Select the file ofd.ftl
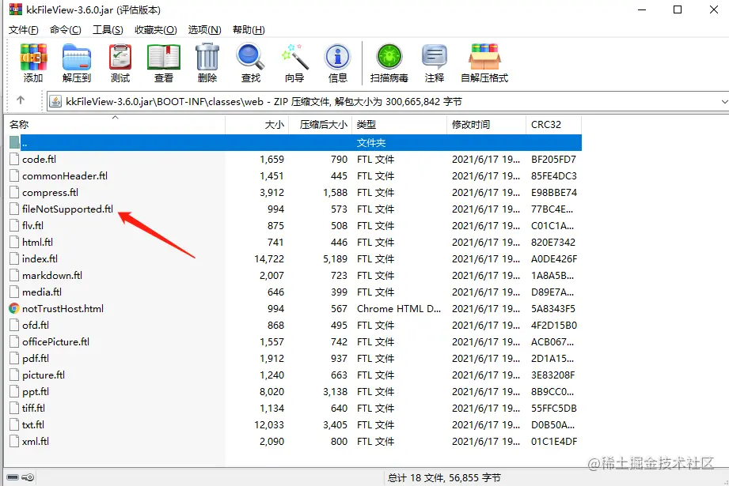This screenshot has width=729, height=486. (x=36, y=326)
